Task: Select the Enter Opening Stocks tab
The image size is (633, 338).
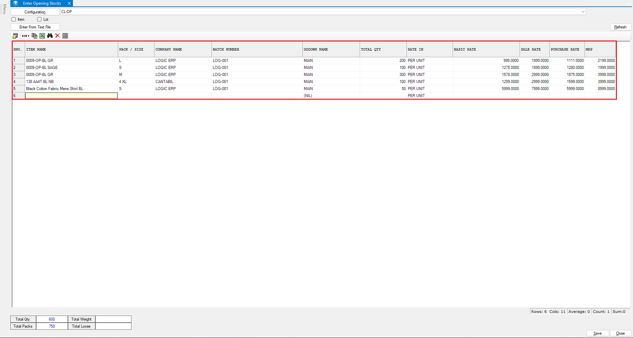Action: tap(42, 3)
